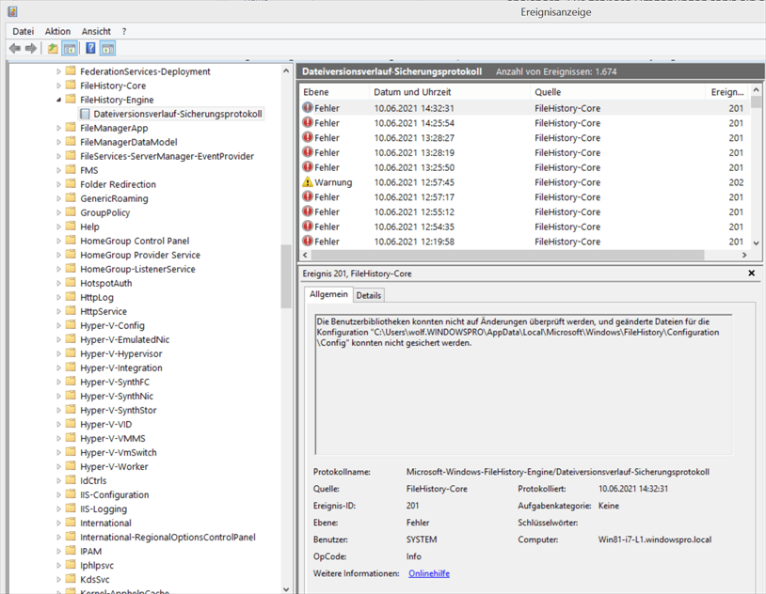Screen dimensions: 766x594
Task: Select the HotspotAuth tree item
Action: (x=105, y=283)
